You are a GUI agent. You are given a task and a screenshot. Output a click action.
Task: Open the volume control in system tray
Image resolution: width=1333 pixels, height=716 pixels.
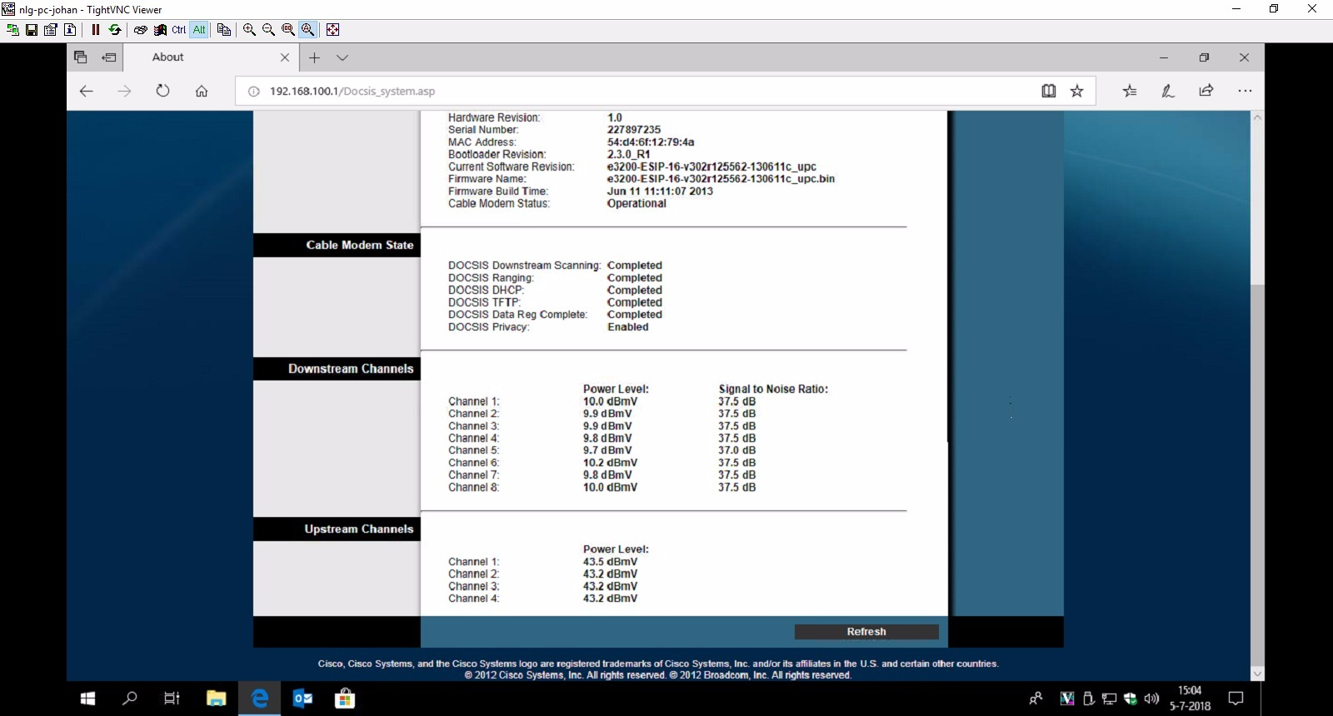tap(1151, 699)
